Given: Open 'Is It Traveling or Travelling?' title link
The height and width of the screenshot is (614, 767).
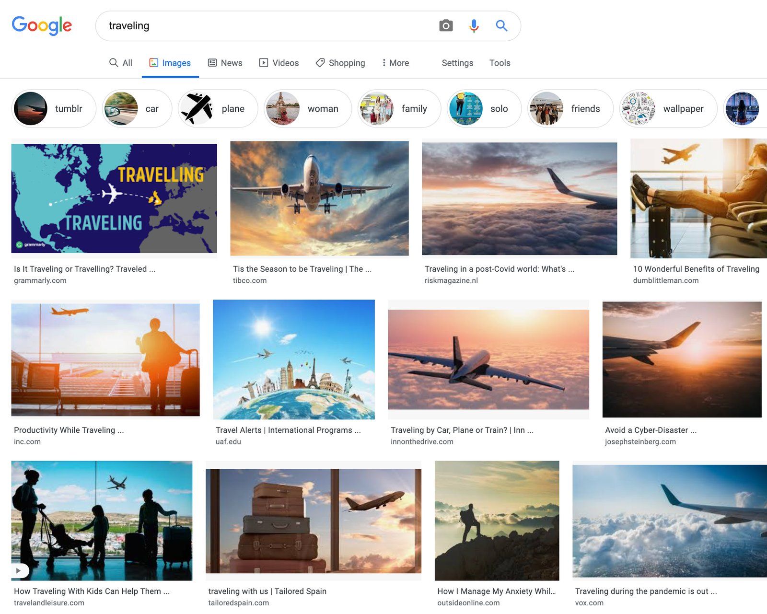Looking at the screenshot, I should tap(85, 269).
